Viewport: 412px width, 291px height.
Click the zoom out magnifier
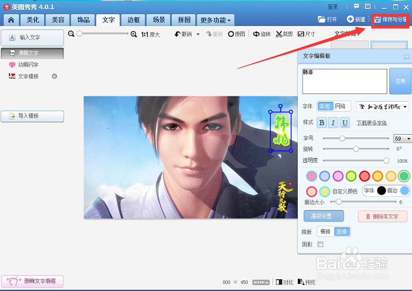click(71, 34)
